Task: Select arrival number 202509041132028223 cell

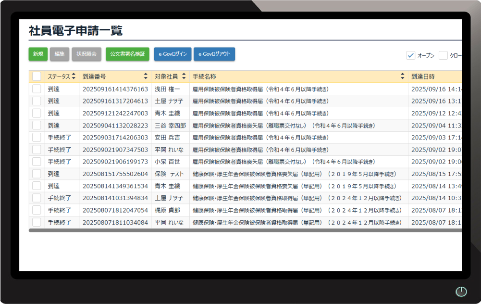Action: (x=115, y=126)
